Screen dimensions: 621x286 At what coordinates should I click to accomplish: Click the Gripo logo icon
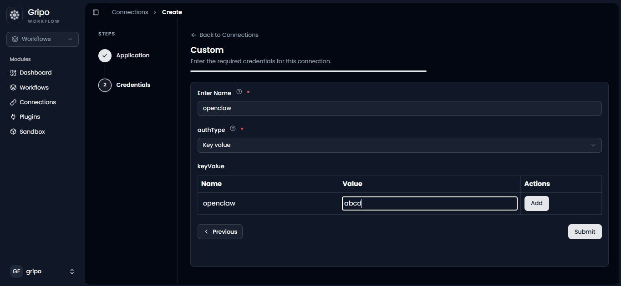[15, 15]
